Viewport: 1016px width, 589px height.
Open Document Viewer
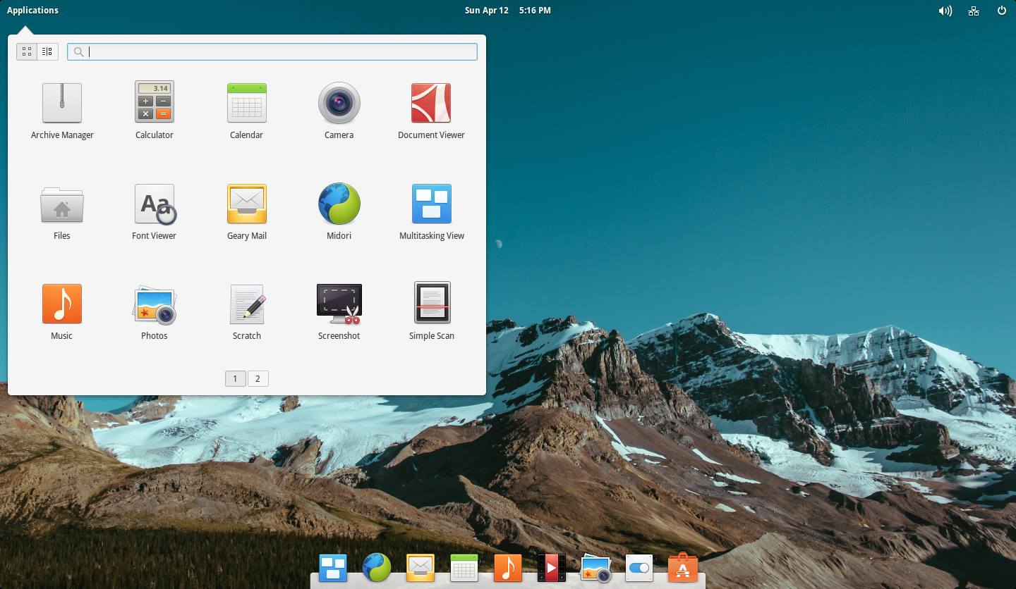coord(431,103)
